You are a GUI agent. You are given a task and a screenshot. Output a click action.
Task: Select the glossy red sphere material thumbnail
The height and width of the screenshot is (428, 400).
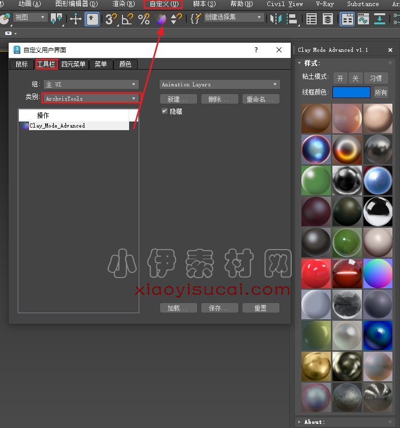point(316,273)
